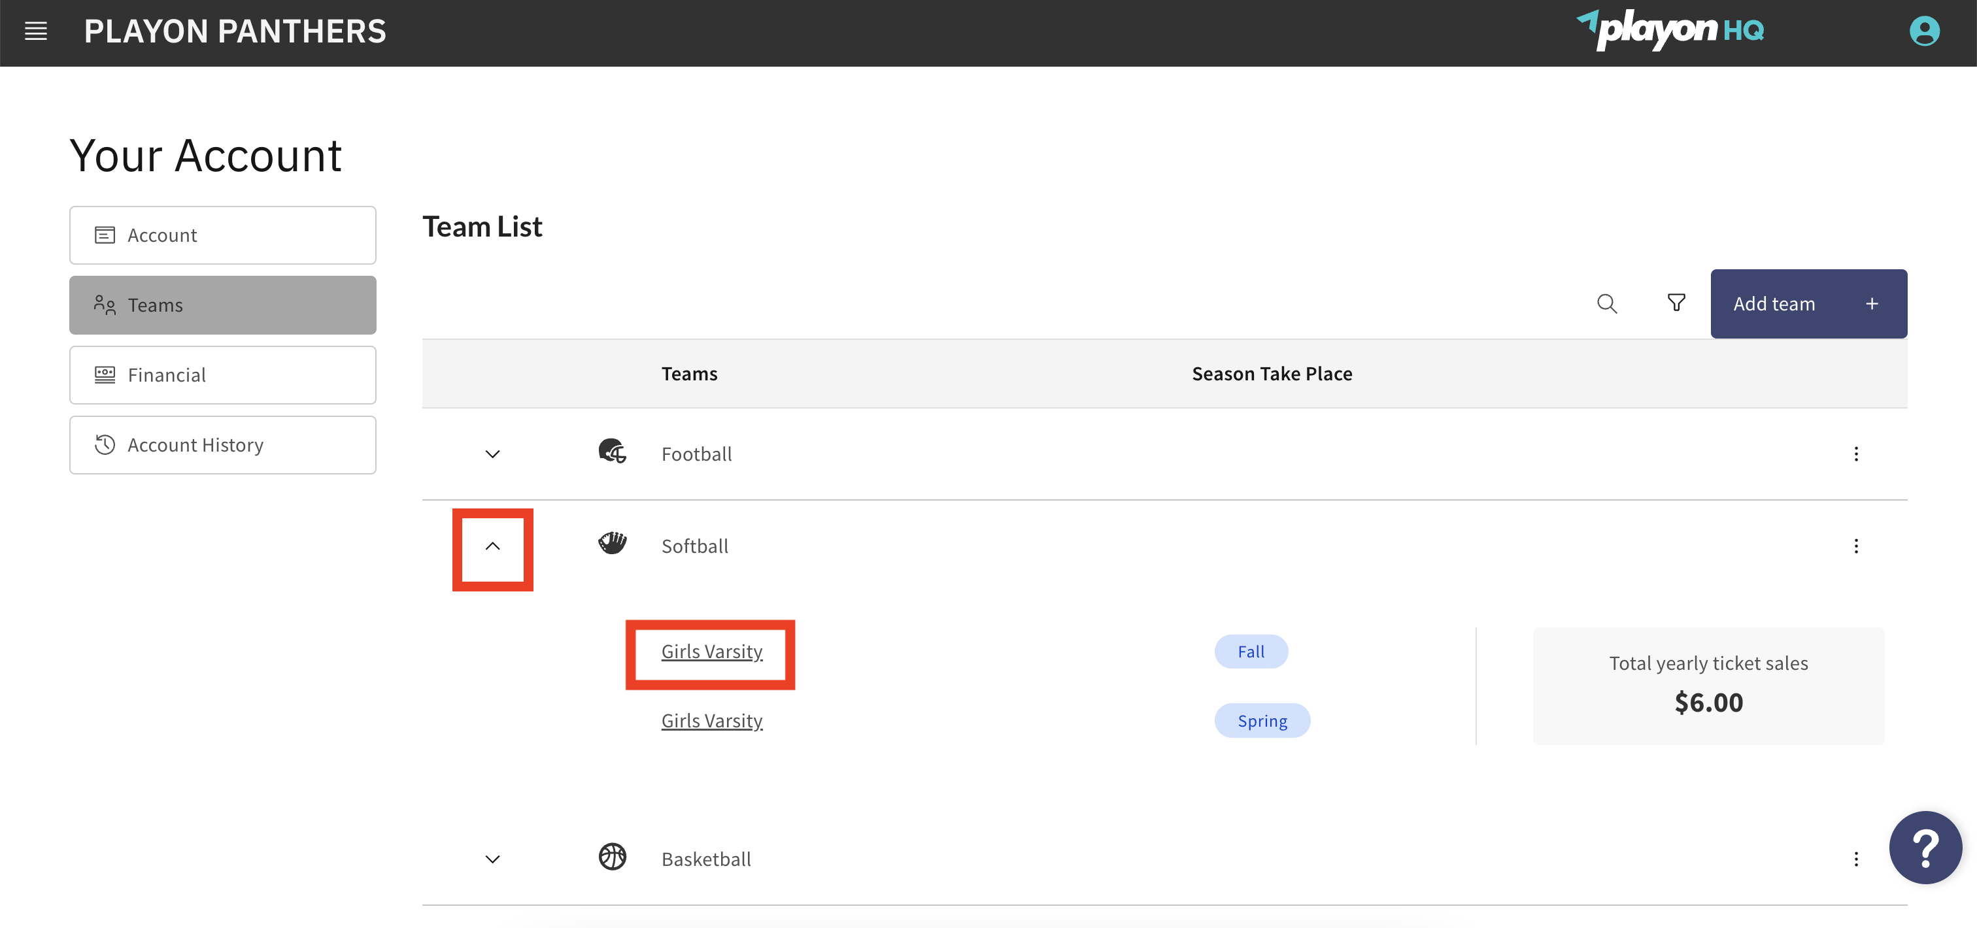This screenshot has height=928, width=1977.
Task: Open the Fall Girls Varsity softball team
Action: tap(711, 652)
